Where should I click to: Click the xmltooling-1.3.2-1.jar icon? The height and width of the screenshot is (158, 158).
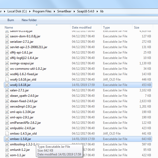(7, 144)
